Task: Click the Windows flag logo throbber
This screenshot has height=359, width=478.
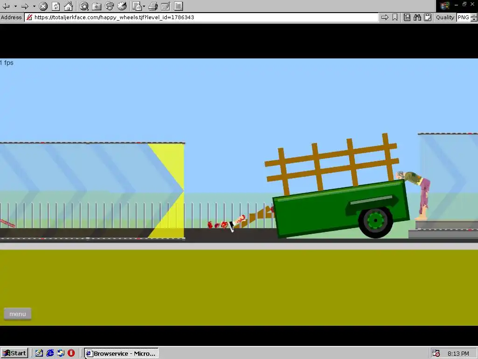Action: 445,6
